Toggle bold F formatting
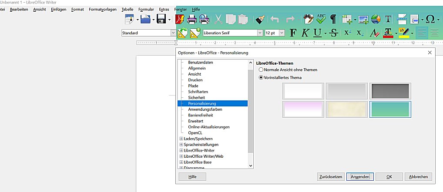Viewport: 443px width, 192px height. point(293,33)
